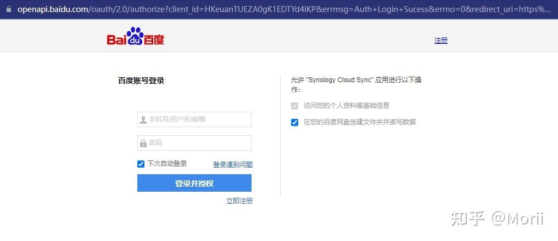Image resolution: width=558 pixels, height=241 pixels.
Task: Uncheck 在您的百度网盘创建文件夹并读写数据 checkbox
Action: pyautogui.click(x=295, y=123)
